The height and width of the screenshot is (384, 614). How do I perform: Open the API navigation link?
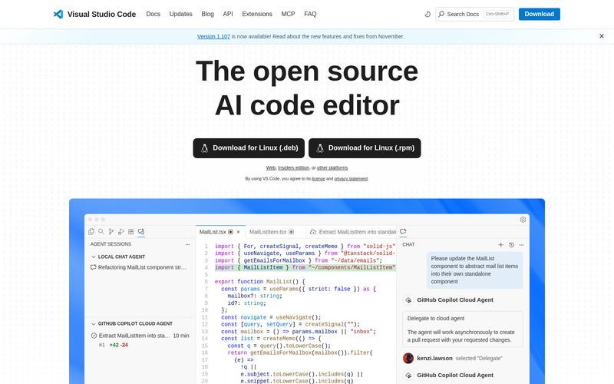pos(228,14)
